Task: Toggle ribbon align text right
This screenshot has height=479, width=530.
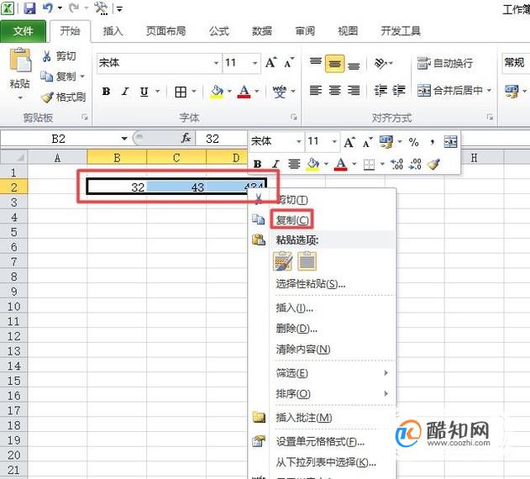Action: [x=354, y=91]
